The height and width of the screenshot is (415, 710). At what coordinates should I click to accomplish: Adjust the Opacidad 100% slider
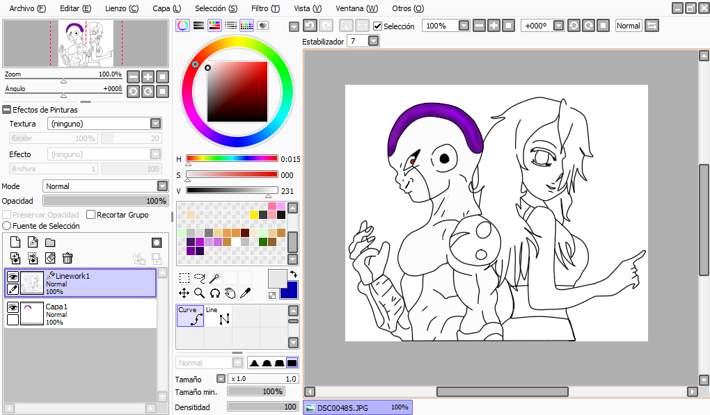pos(106,201)
